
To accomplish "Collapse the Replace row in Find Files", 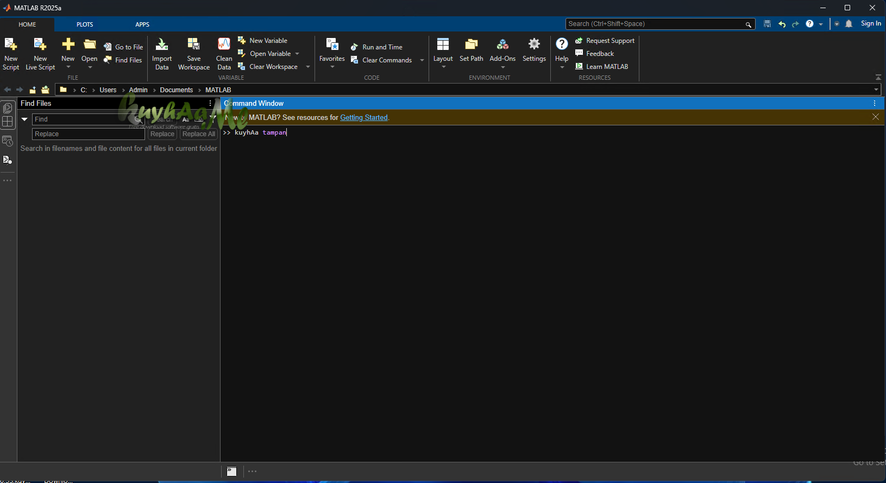I will coord(24,119).
